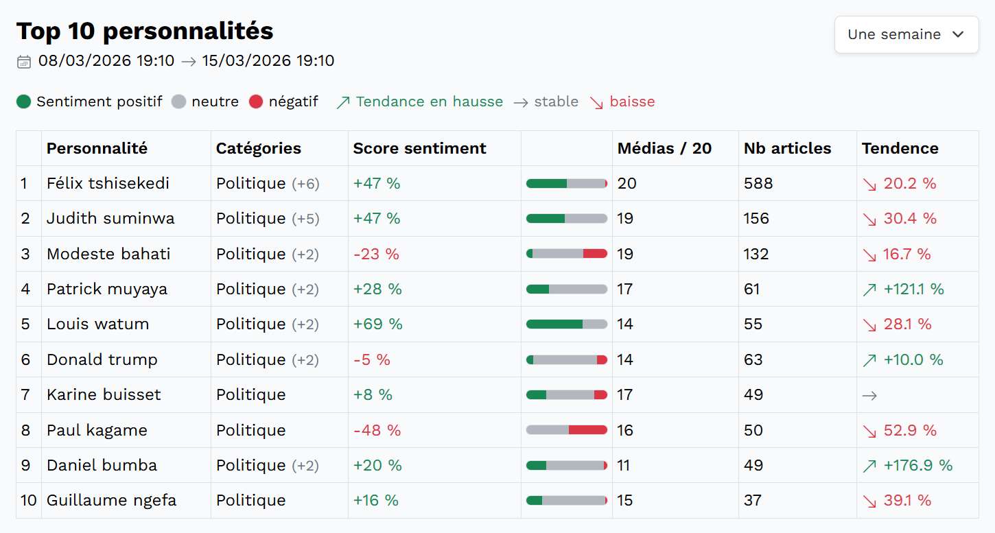995x533 pixels.
Task: Open Donald trump's profile row
Action: click(x=102, y=359)
